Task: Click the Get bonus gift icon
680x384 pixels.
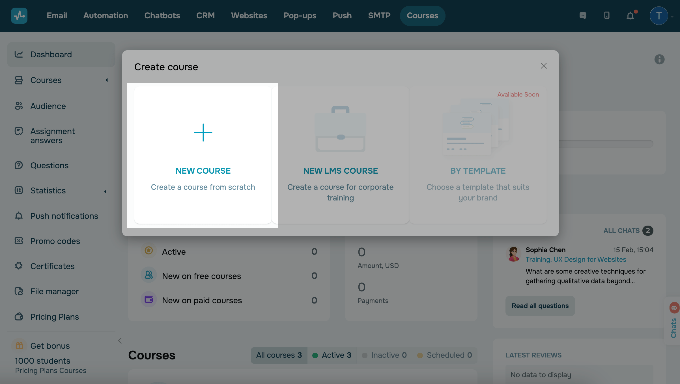Action: [19, 345]
